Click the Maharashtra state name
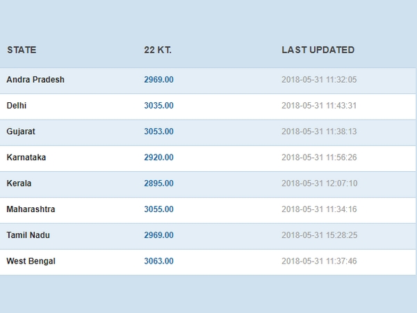The width and height of the screenshot is (417, 313). (31, 209)
